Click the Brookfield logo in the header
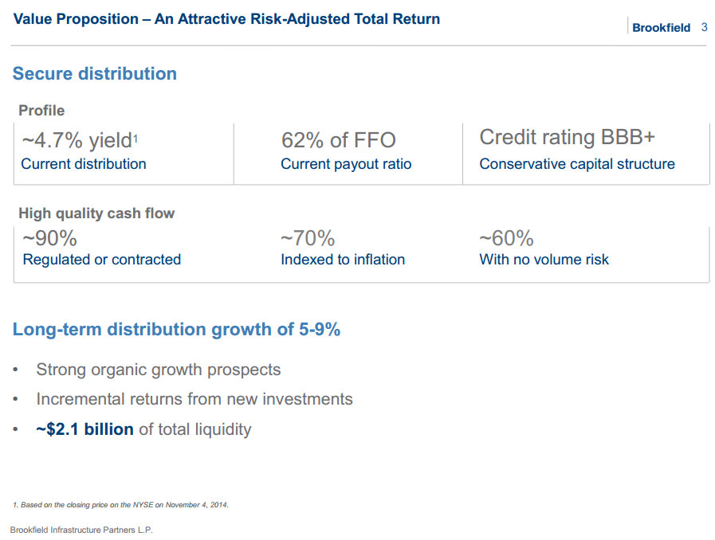The width and height of the screenshot is (715, 540). (661, 28)
